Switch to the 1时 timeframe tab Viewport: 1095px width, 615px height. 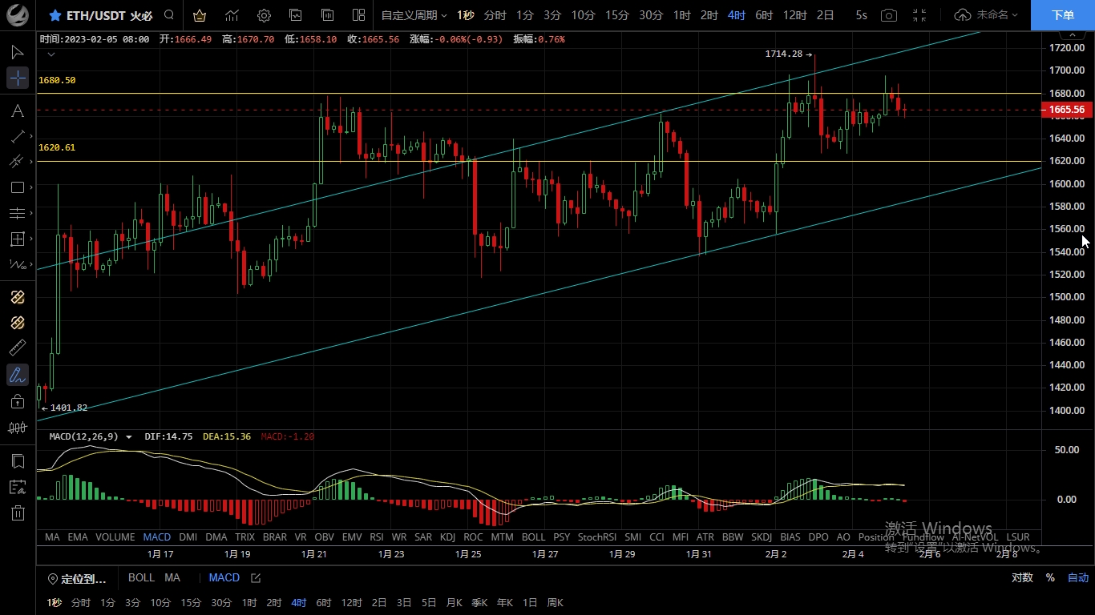point(681,15)
